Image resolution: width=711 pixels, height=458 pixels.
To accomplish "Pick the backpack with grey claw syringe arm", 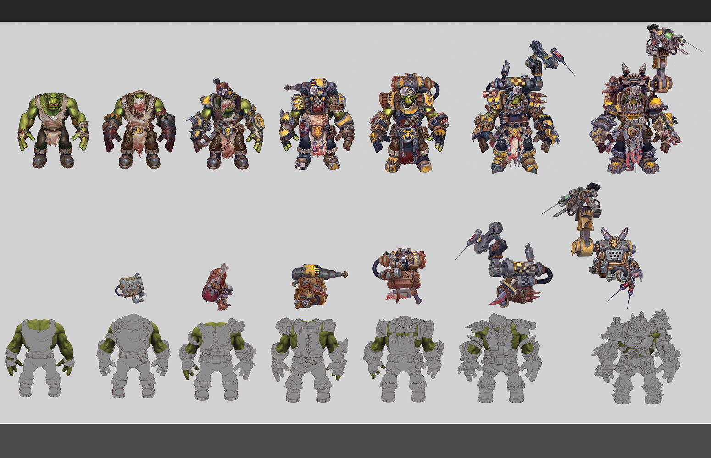I will click(504, 264).
